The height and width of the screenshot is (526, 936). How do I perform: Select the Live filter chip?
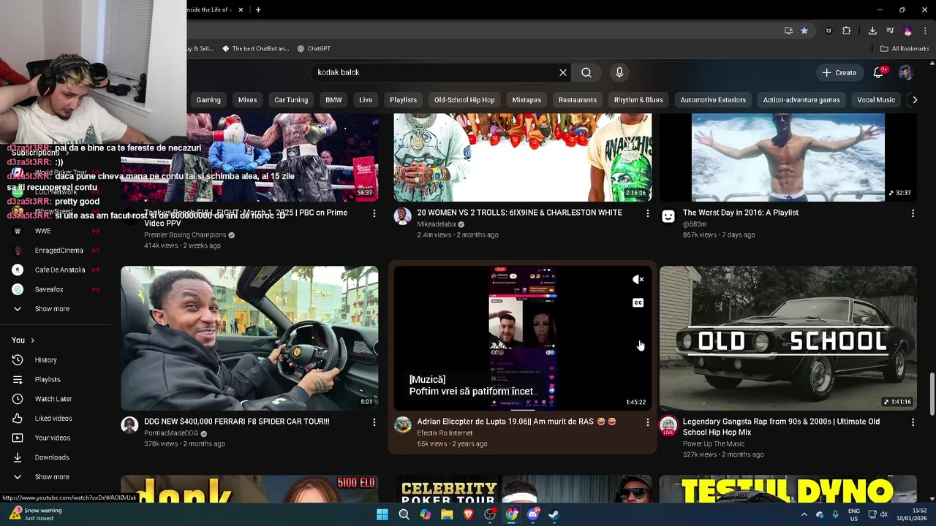click(366, 100)
